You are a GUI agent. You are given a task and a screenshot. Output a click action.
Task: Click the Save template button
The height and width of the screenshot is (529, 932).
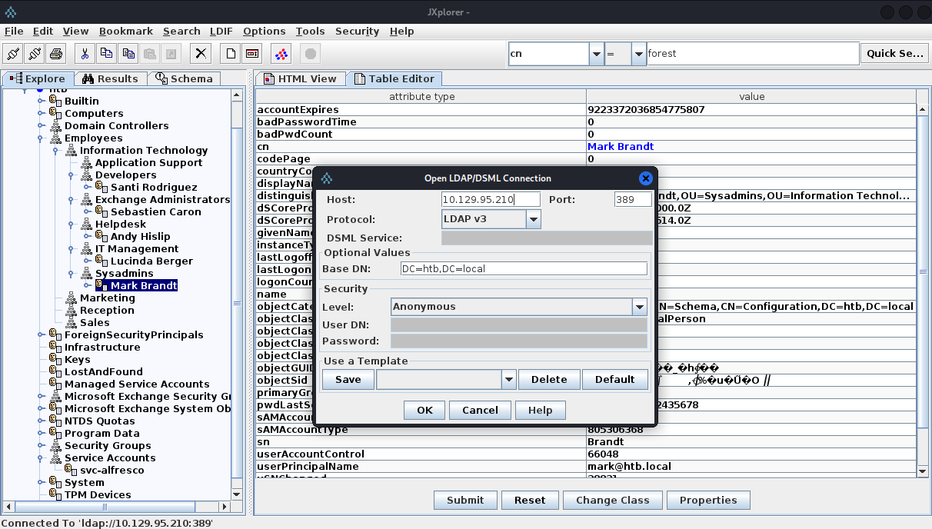pyautogui.click(x=348, y=380)
